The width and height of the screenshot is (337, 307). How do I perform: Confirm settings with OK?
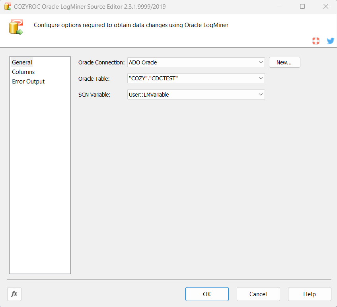click(x=207, y=294)
